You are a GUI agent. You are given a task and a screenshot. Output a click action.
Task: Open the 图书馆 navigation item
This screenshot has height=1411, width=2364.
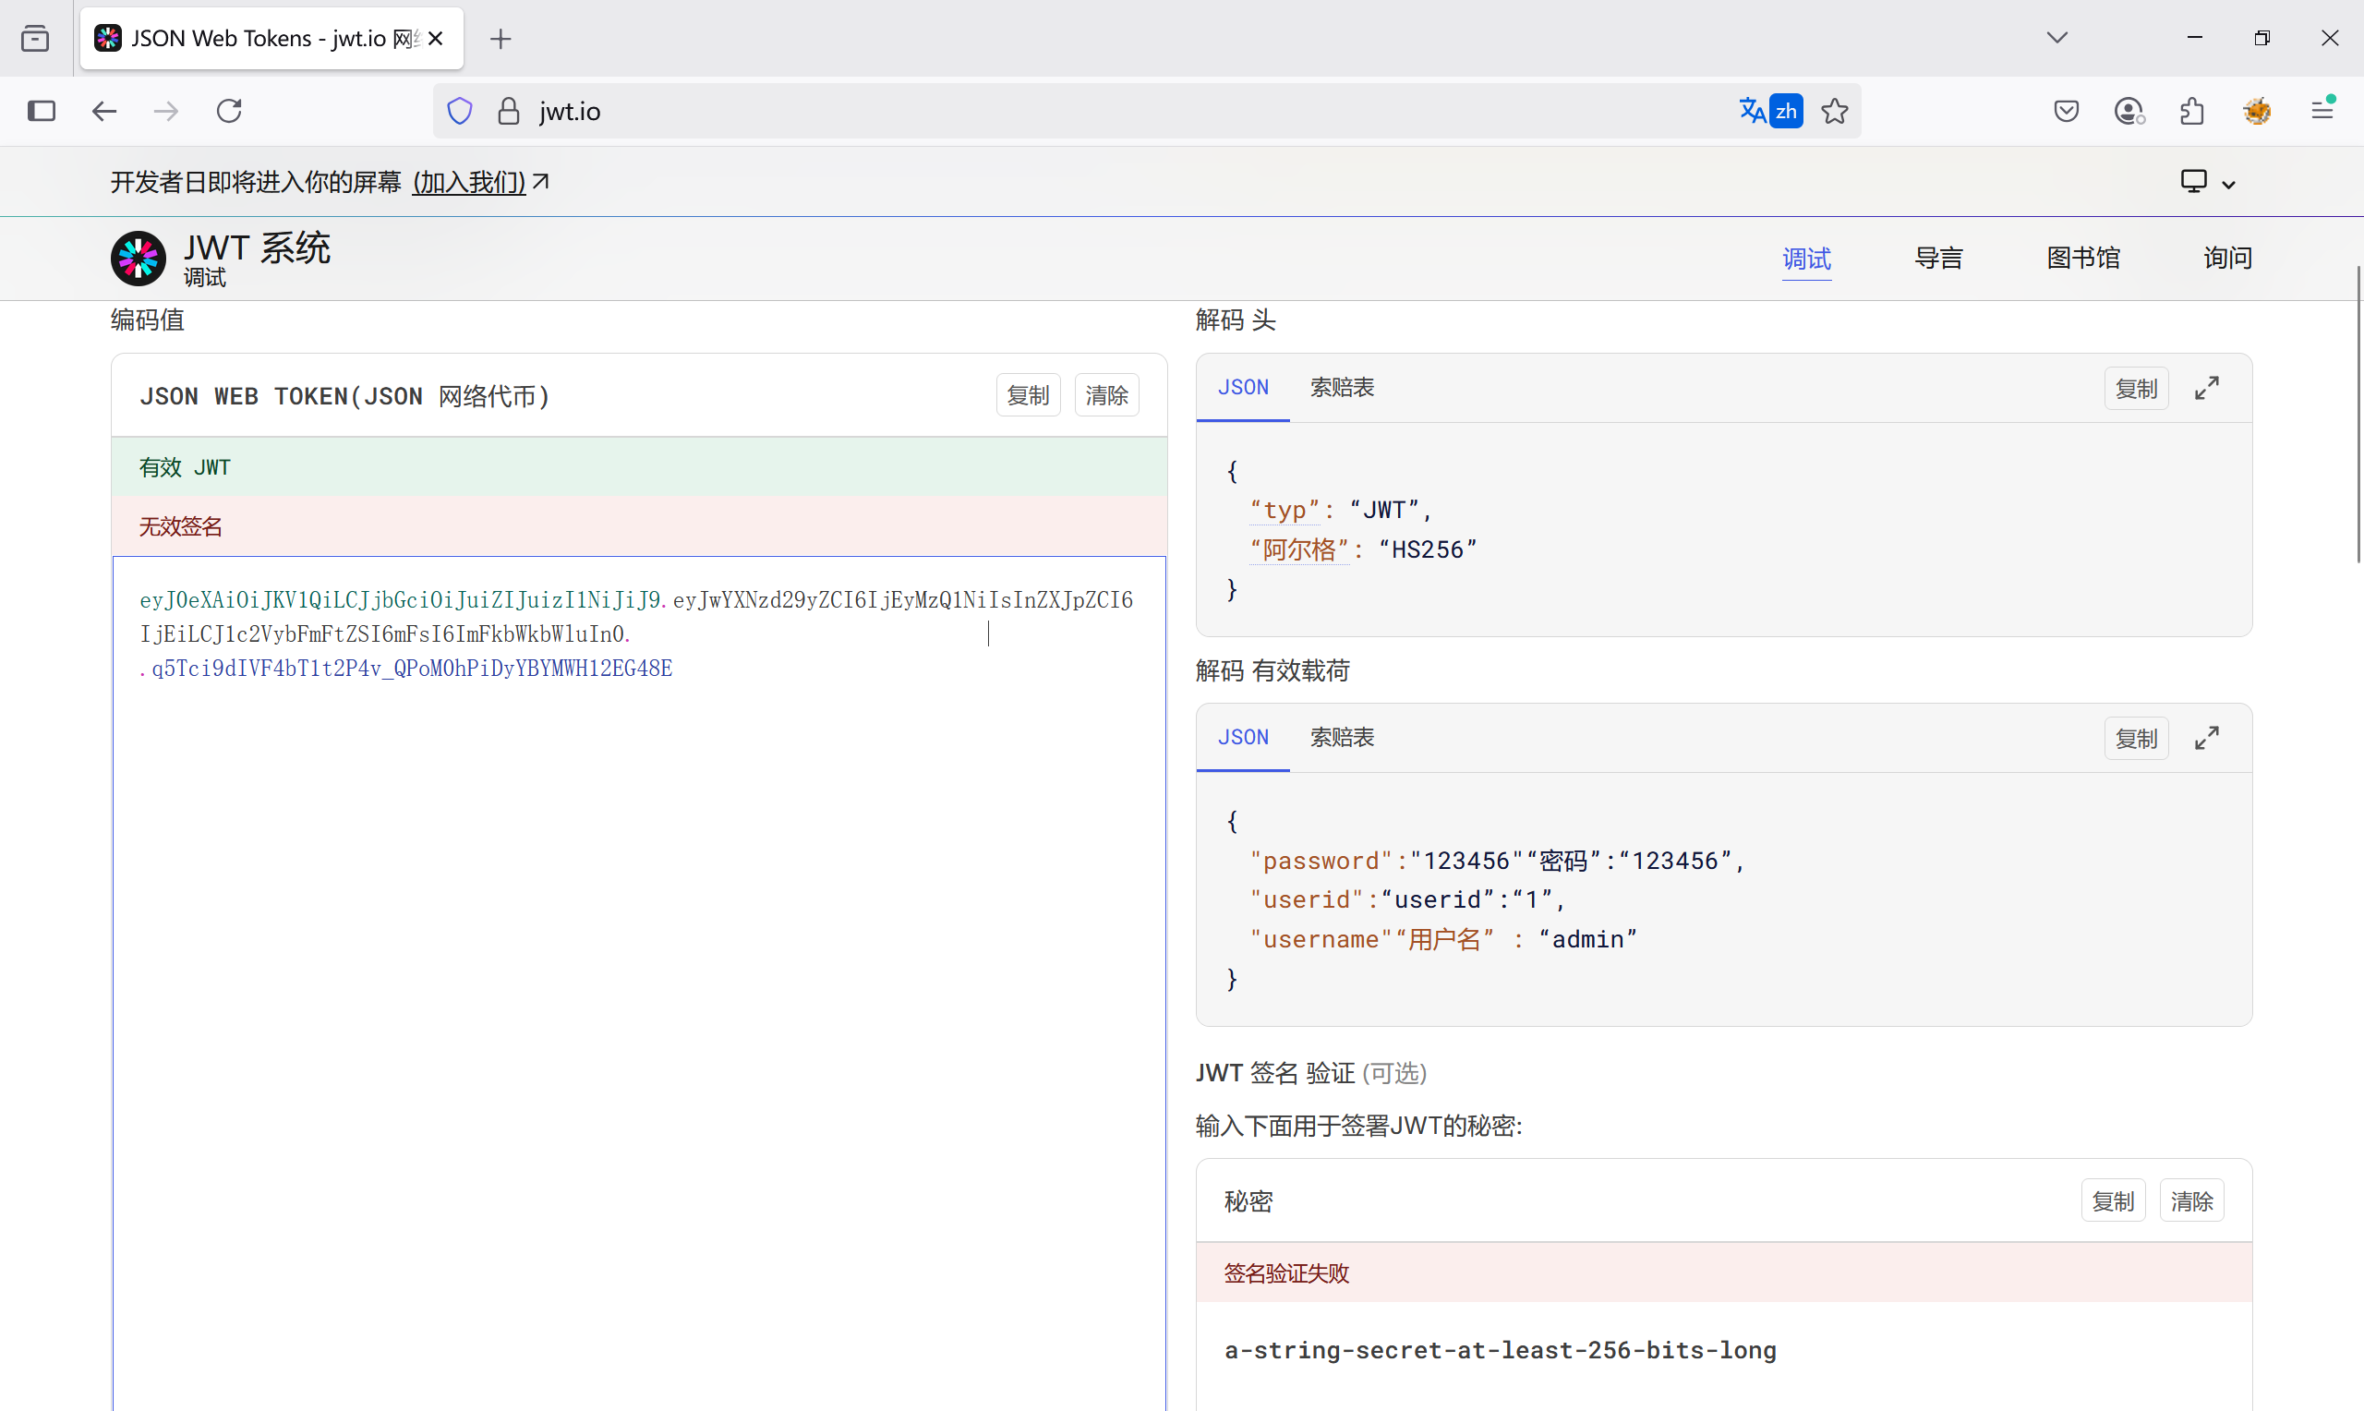tap(2082, 258)
